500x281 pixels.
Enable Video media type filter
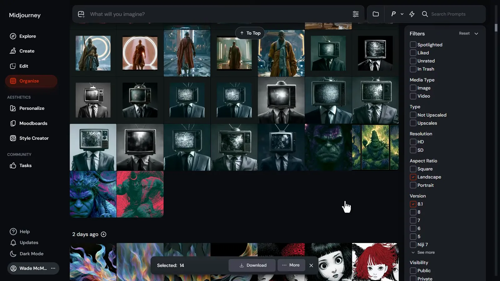click(413, 96)
